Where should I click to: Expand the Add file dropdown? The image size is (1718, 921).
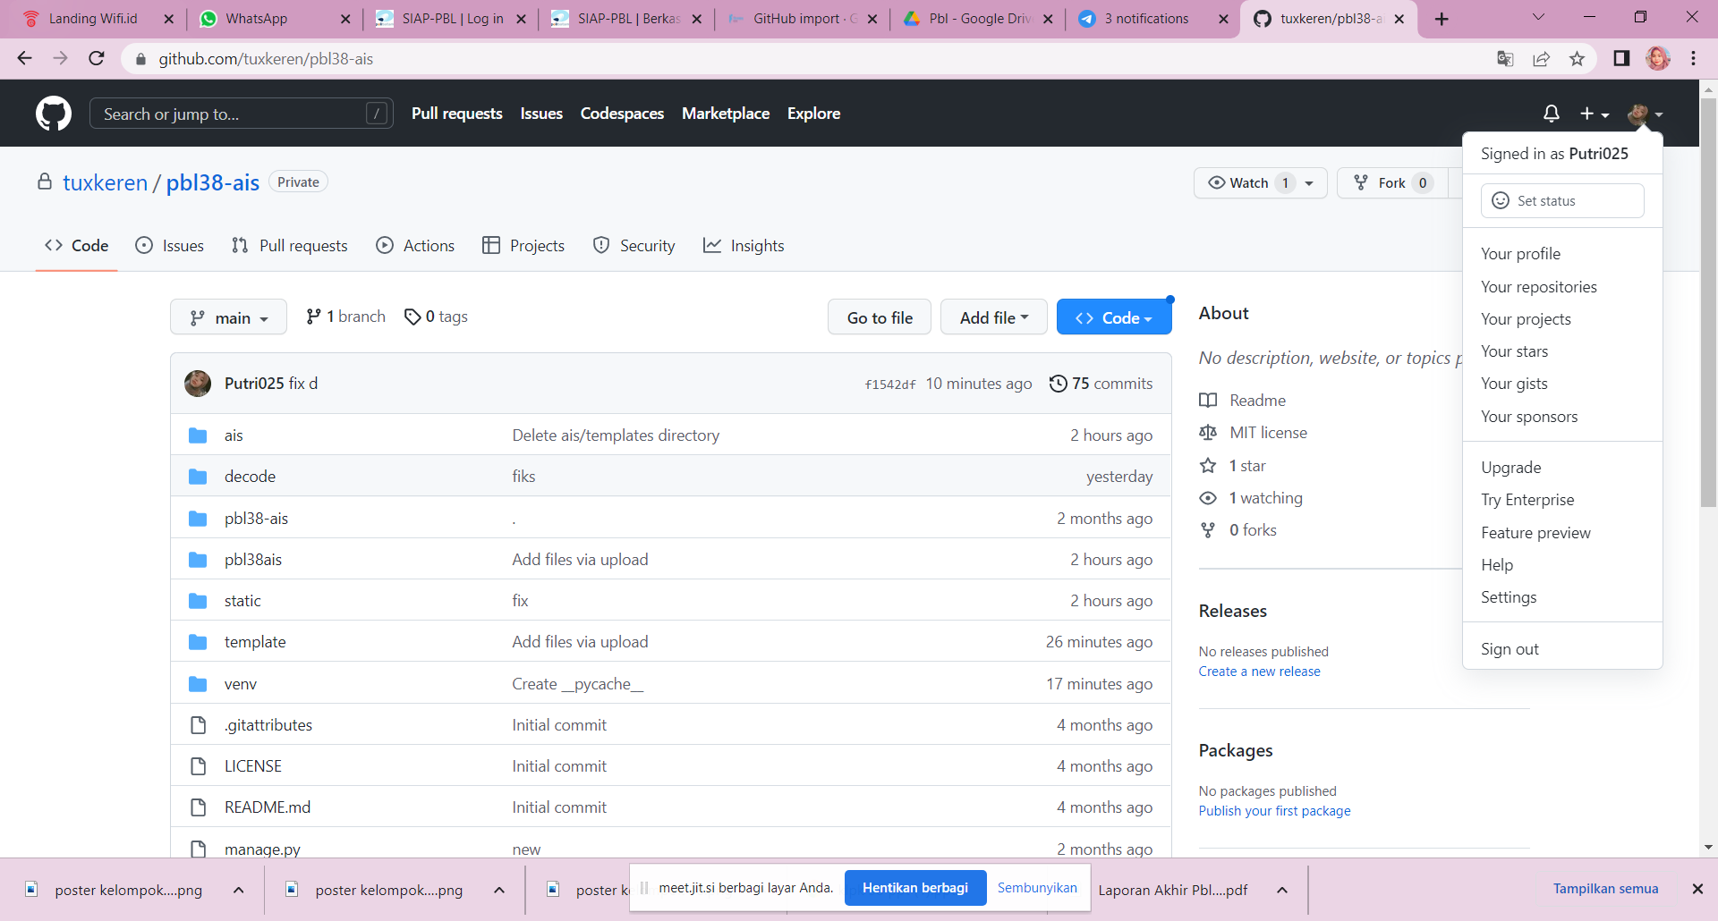[x=993, y=317]
